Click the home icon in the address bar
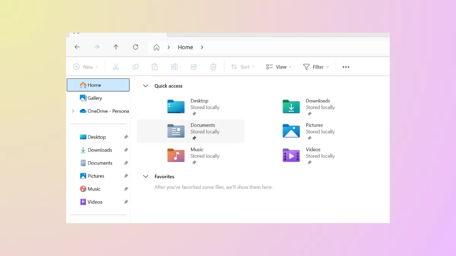The height and width of the screenshot is (256, 456). pyautogui.click(x=156, y=47)
